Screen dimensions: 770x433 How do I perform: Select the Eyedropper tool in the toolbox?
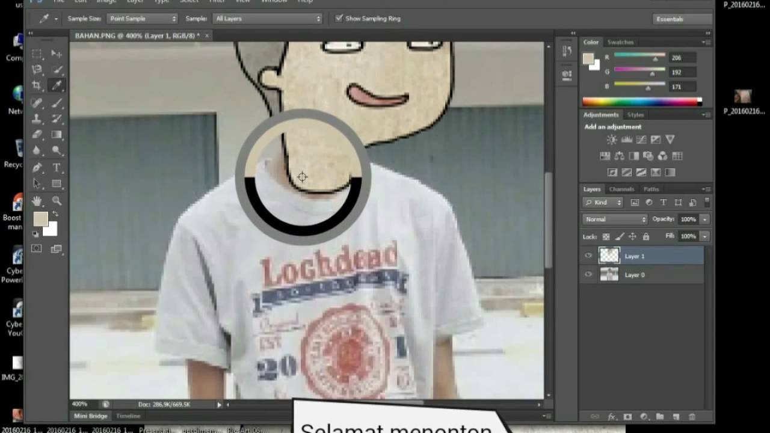pyautogui.click(x=57, y=86)
